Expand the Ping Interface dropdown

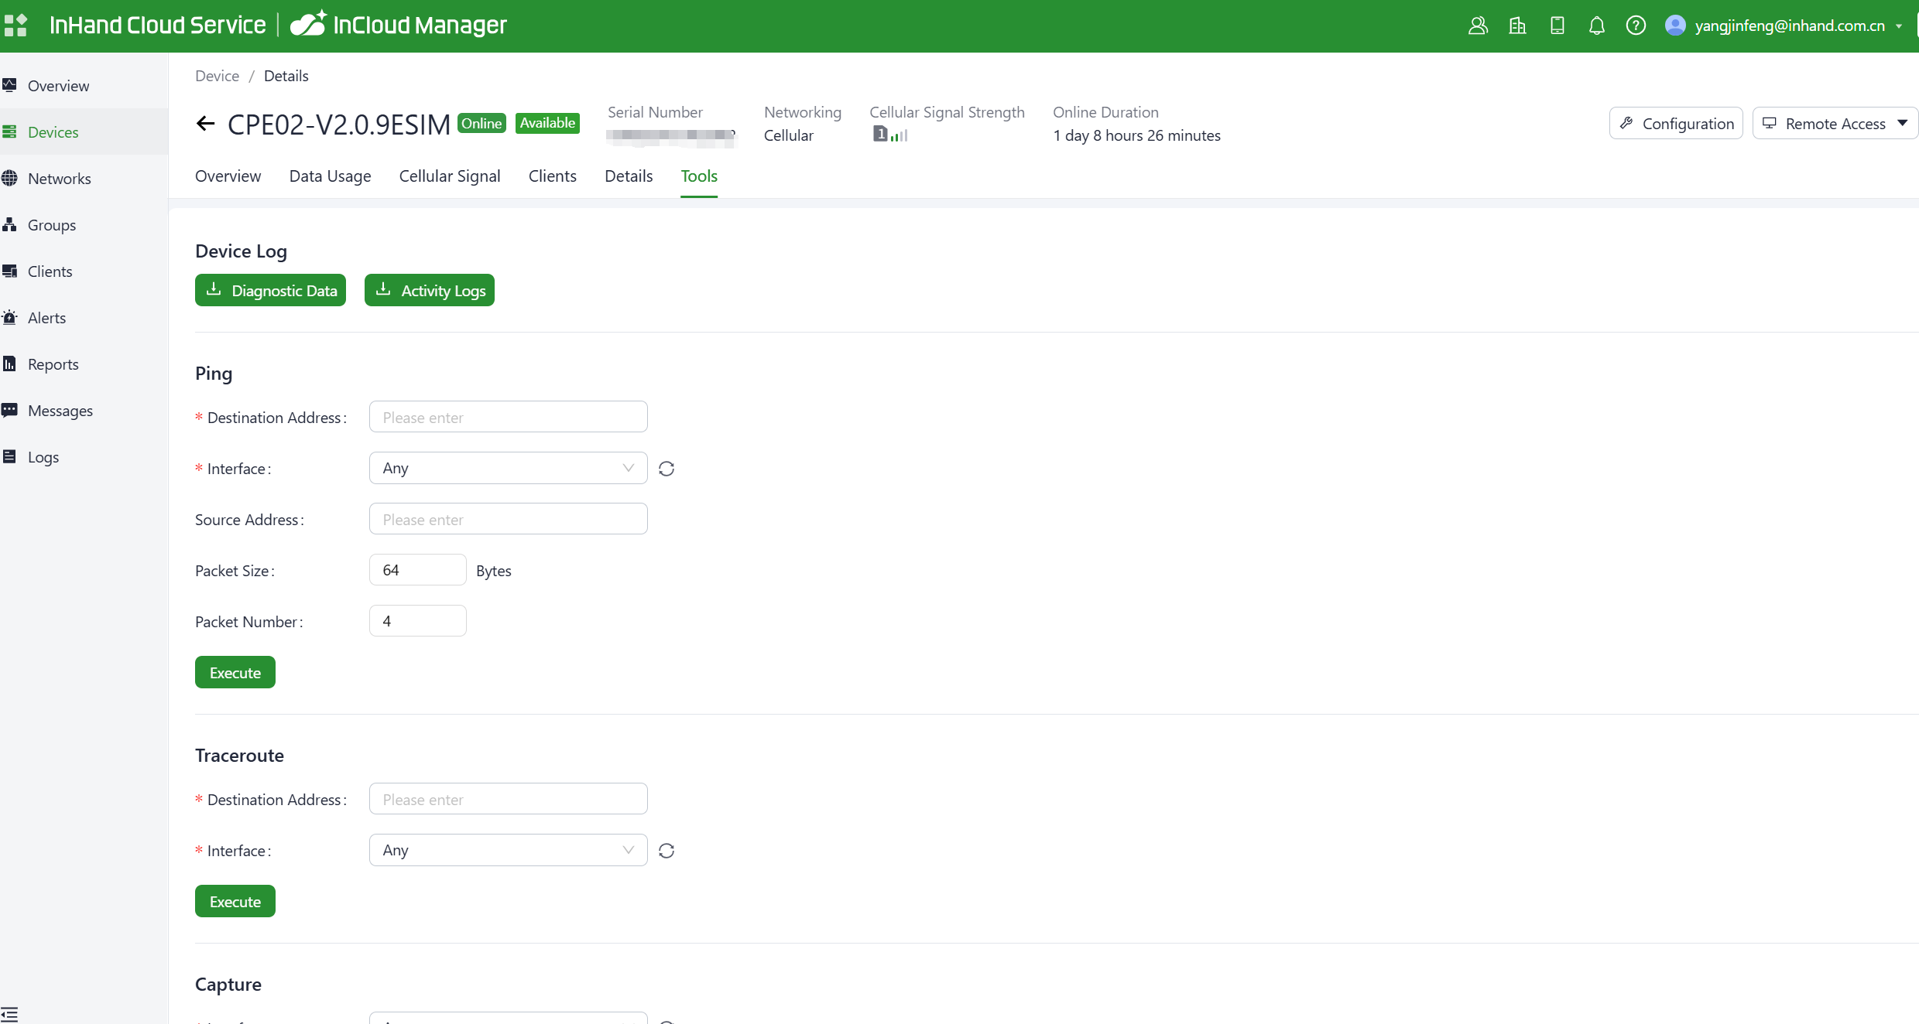point(508,468)
